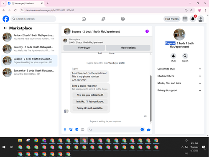Viewport: 209px width, 157px height.
Task: Send quick reply 'In talks. I'll let you know.'
Action: pos(90,101)
